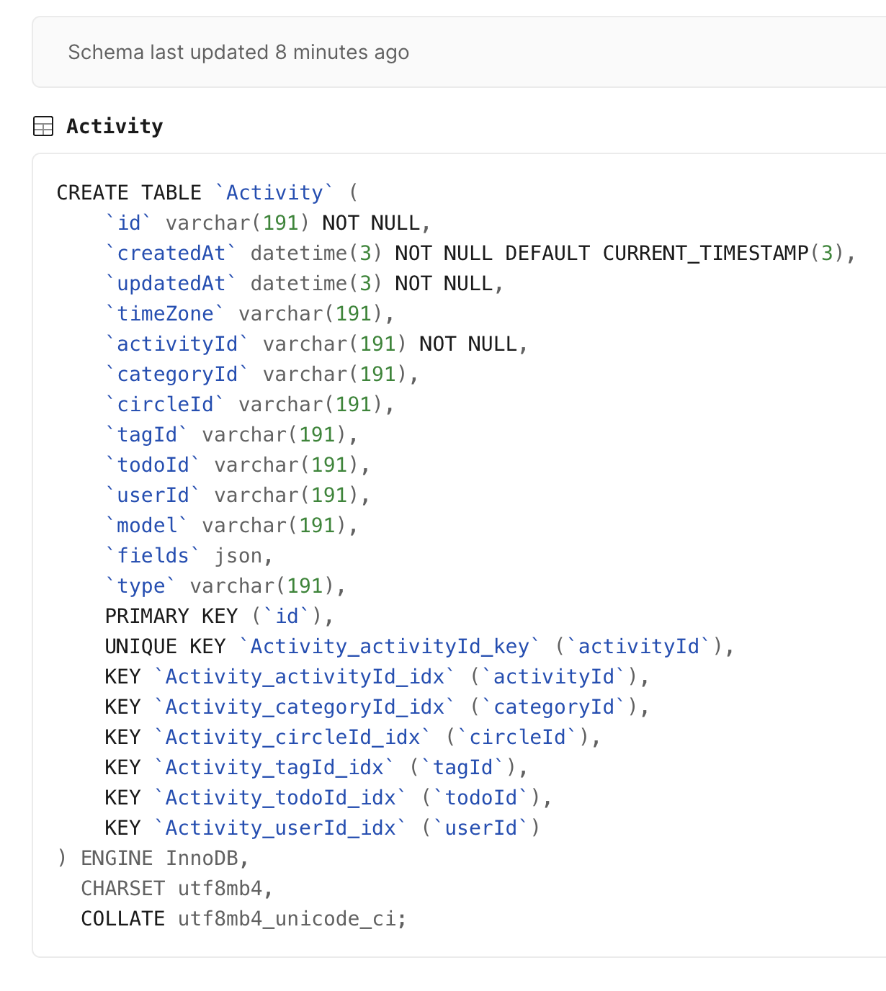Select the id column identifier

coord(130,223)
